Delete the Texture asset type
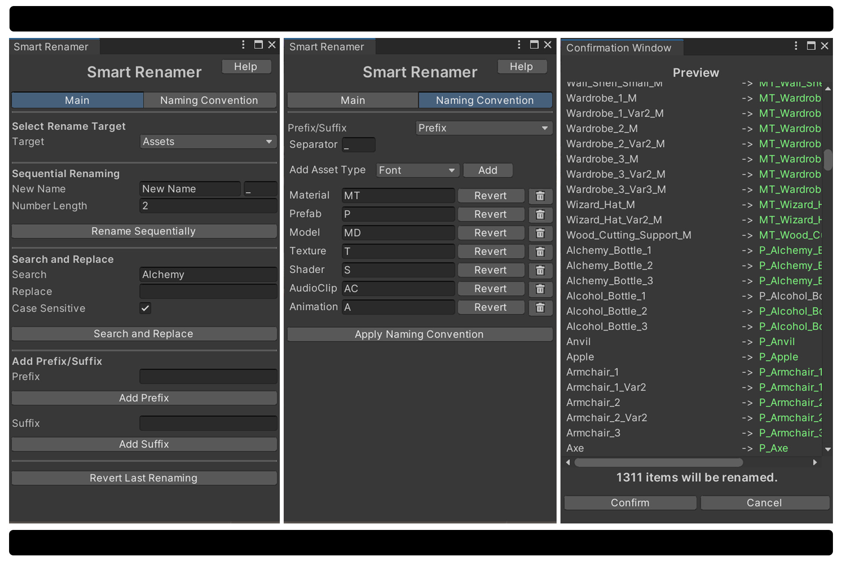The height and width of the screenshot is (561, 842). click(540, 252)
